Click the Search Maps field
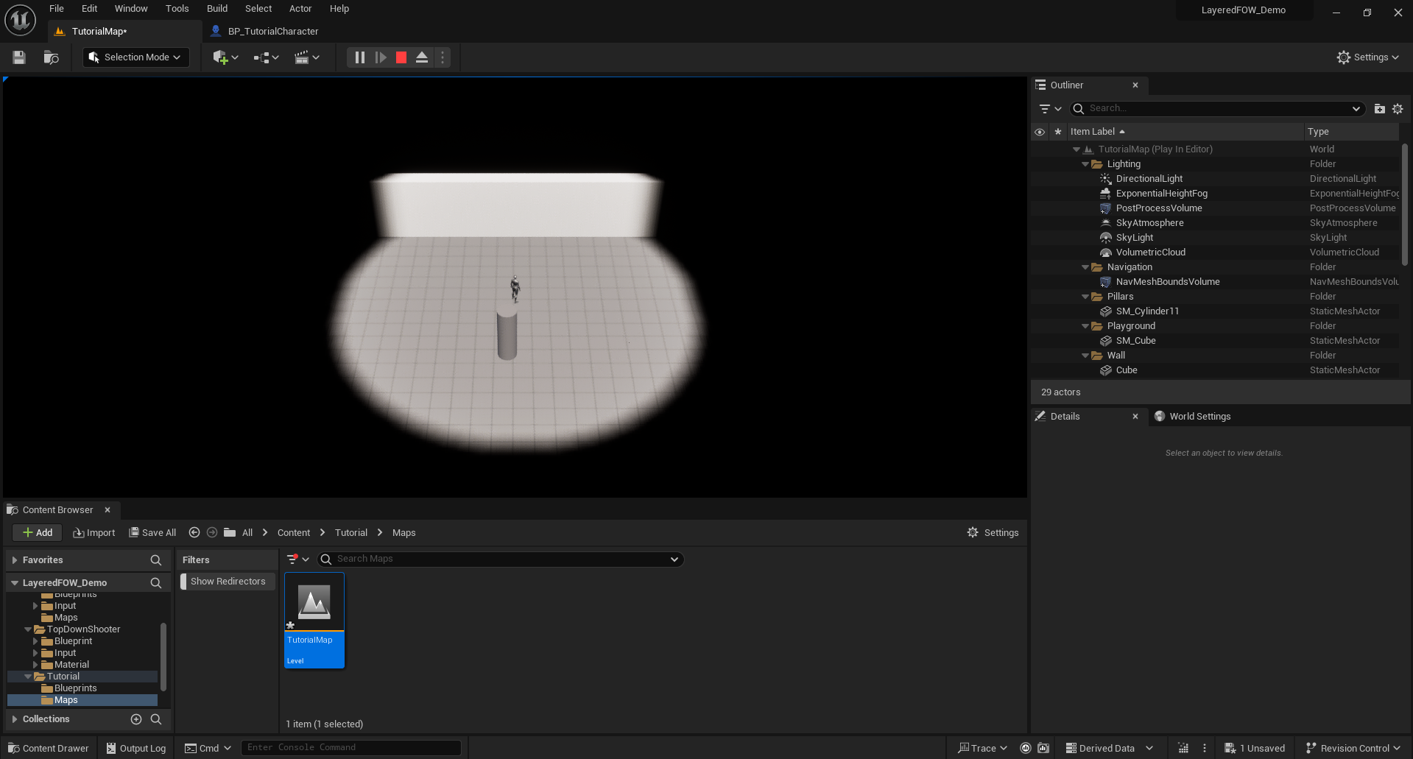 click(501, 559)
